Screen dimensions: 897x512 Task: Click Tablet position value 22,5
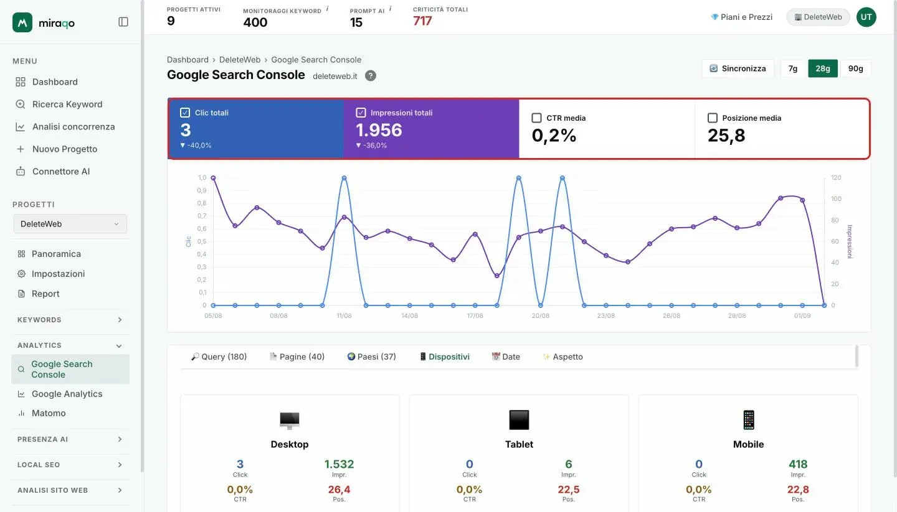click(x=568, y=490)
